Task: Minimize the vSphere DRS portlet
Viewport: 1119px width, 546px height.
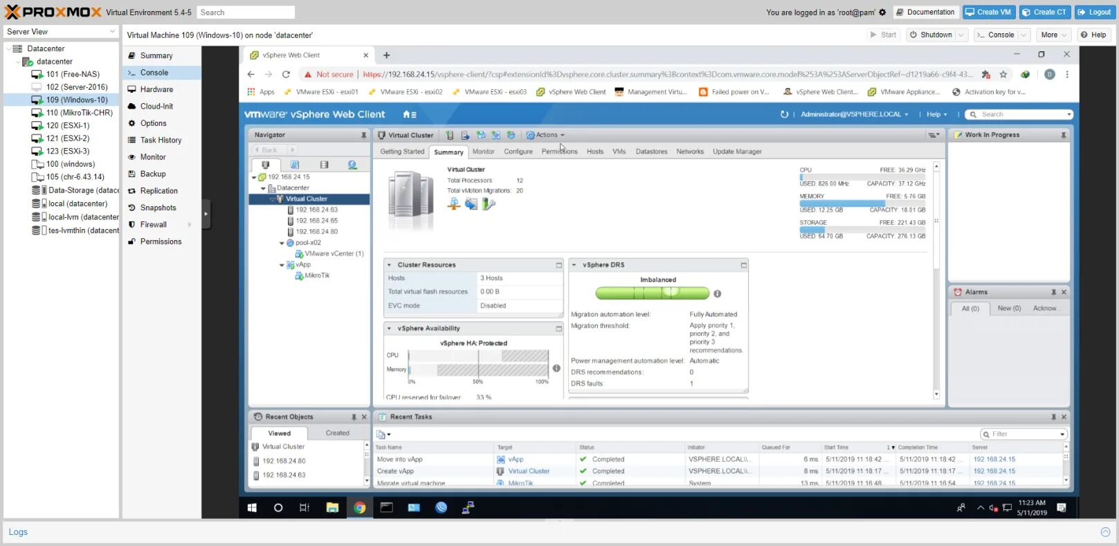Action: click(x=744, y=265)
